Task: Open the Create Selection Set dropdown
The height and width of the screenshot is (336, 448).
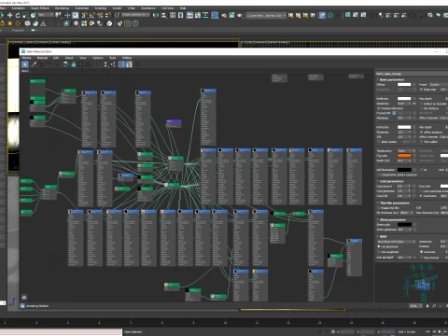Action: (136, 15)
